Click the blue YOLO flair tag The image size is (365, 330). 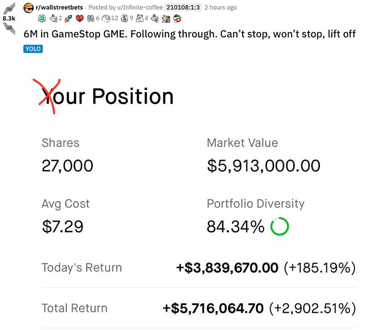(32, 49)
